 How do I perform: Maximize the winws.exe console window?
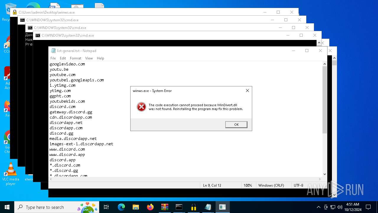click(278, 12)
